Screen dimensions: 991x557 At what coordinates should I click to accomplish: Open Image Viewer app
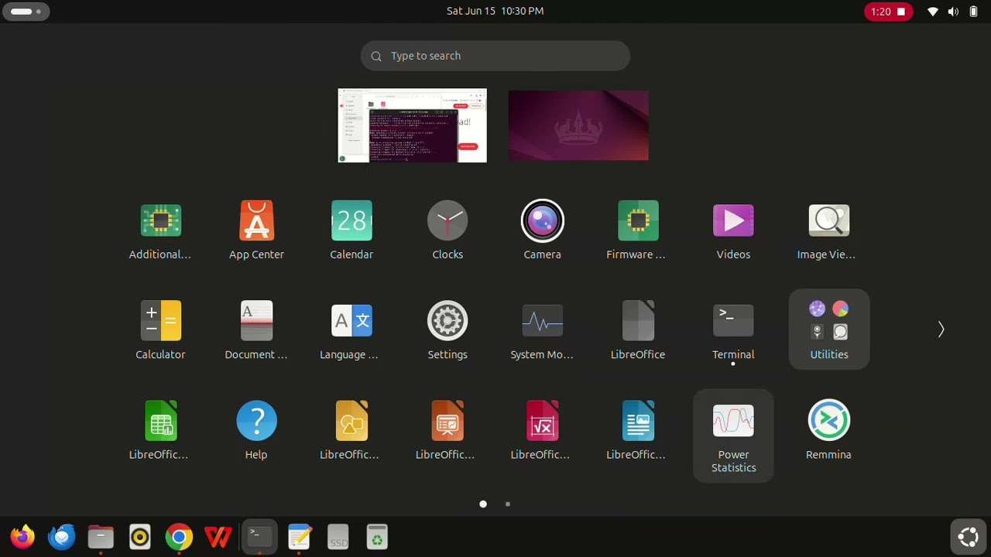pyautogui.click(x=828, y=231)
